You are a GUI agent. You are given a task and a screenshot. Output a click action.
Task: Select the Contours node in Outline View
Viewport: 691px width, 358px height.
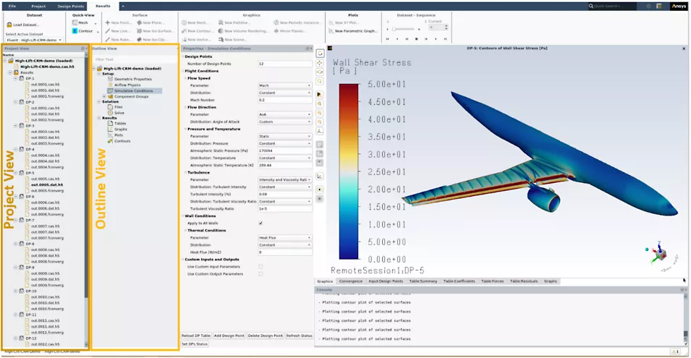(122, 141)
